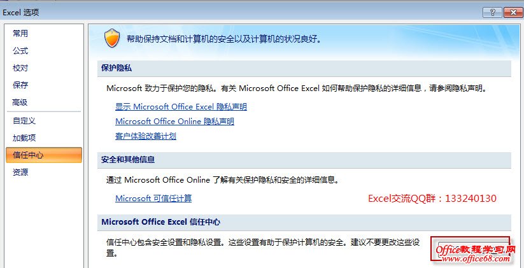524x268 pixels.
Task: Open the 加载项 category
Action: click(x=24, y=138)
